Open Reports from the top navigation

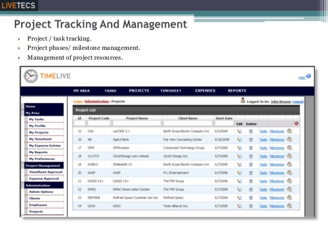pyautogui.click(x=237, y=91)
